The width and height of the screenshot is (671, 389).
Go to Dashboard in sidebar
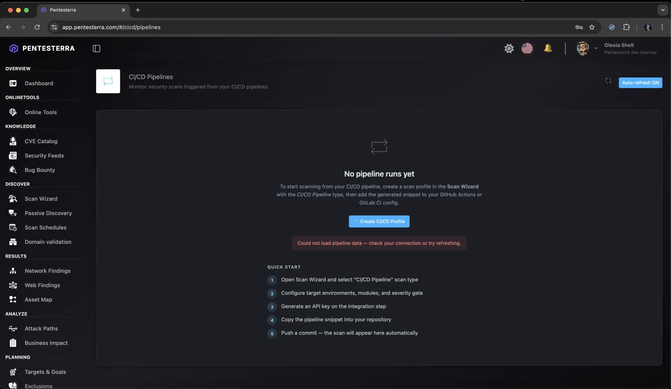pyautogui.click(x=39, y=83)
